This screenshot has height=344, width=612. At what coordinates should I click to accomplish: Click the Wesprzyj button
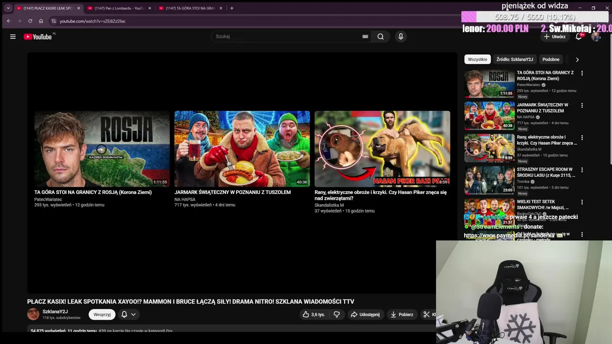[x=102, y=314]
